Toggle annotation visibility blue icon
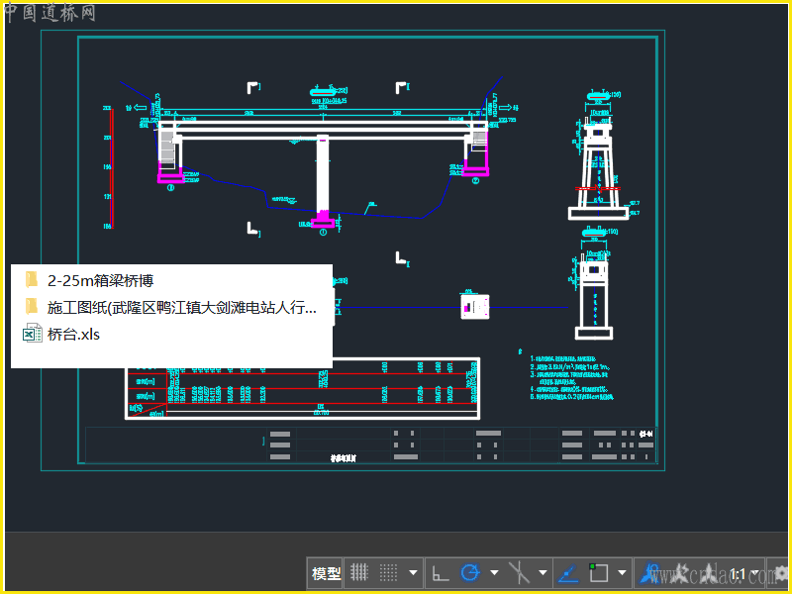The width and height of the screenshot is (792, 594). click(650, 573)
